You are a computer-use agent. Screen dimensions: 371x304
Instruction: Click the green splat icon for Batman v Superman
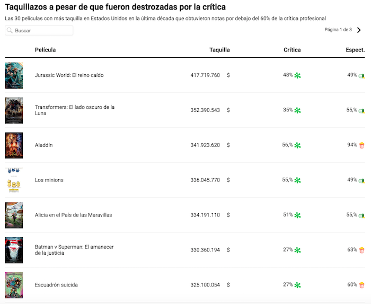[x=297, y=250]
